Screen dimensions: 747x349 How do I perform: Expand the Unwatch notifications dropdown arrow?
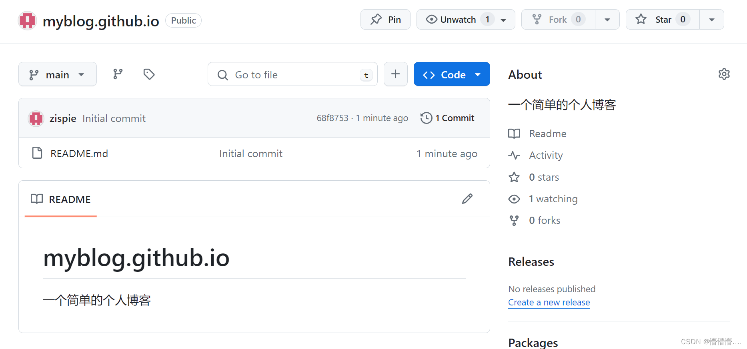tap(503, 20)
